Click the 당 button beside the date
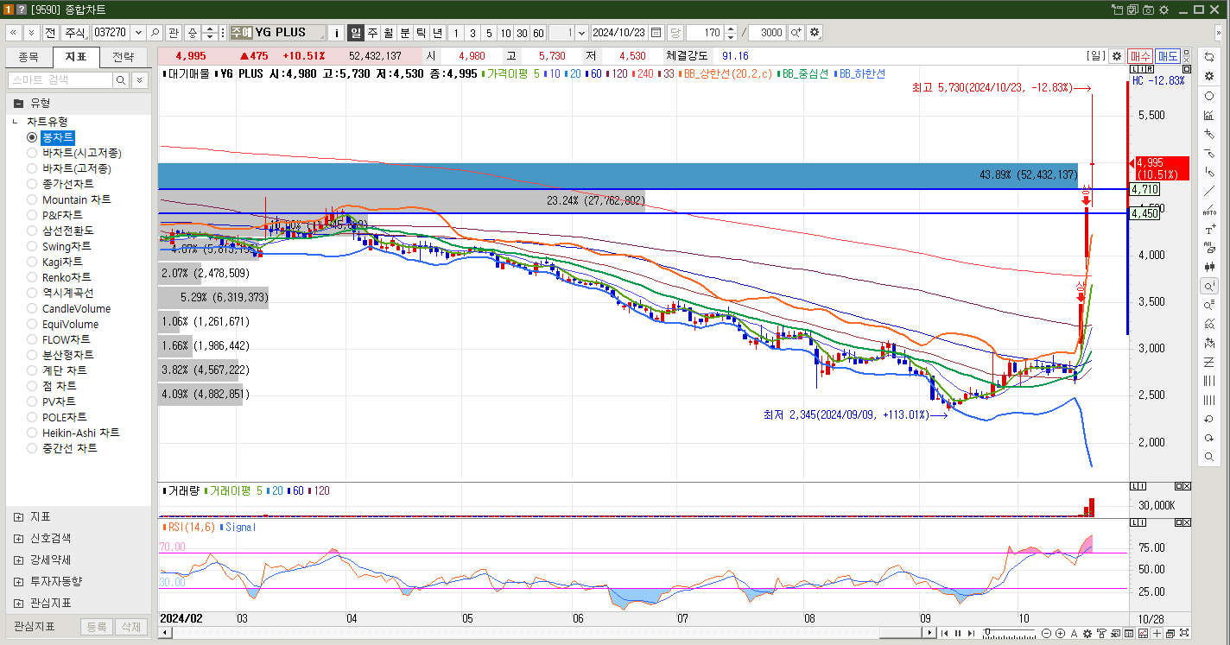 click(x=675, y=33)
